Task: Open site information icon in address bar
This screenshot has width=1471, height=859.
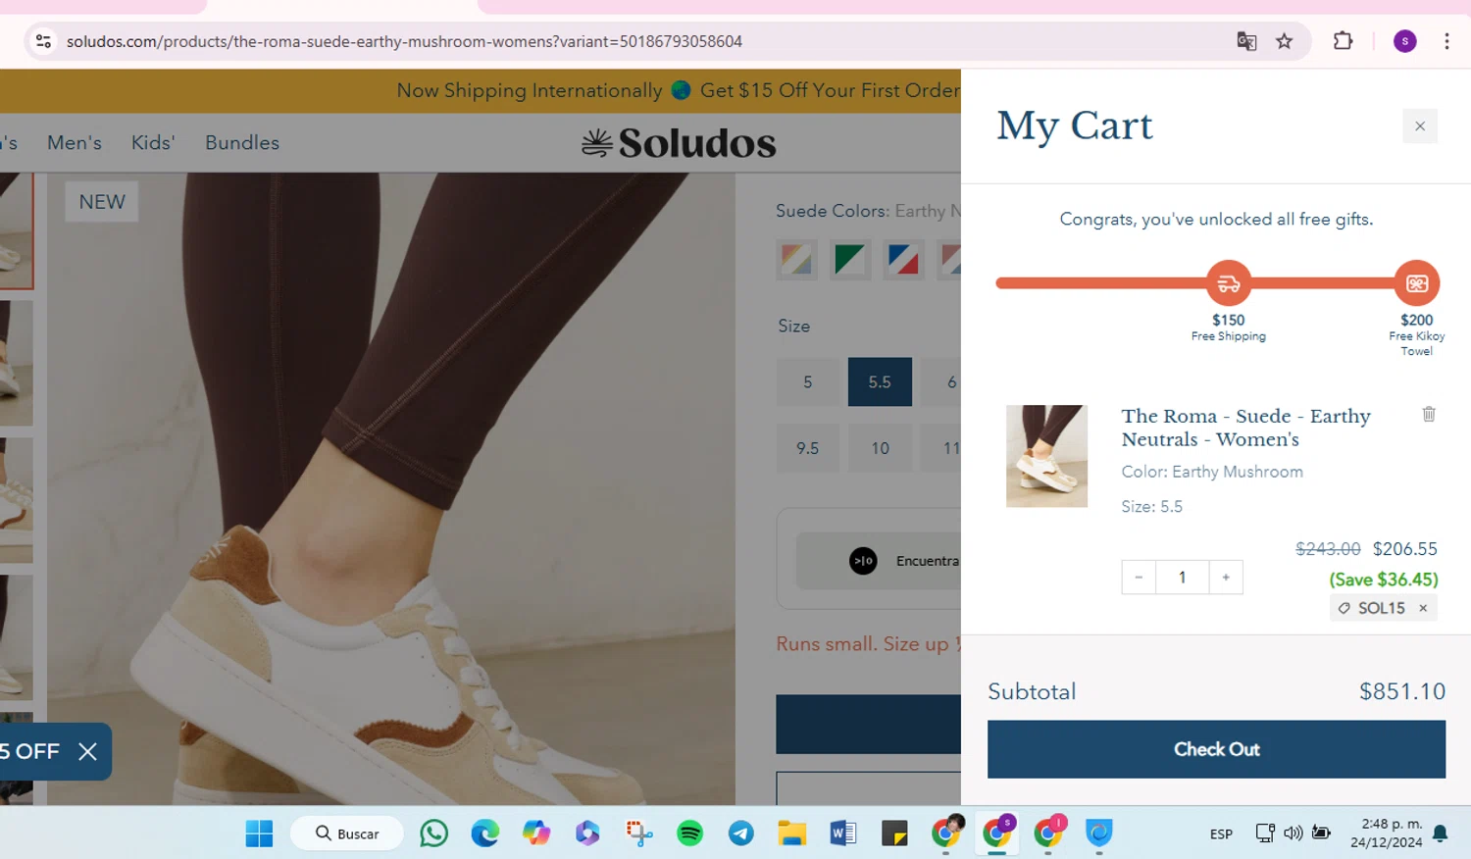Action: point(43,41)
